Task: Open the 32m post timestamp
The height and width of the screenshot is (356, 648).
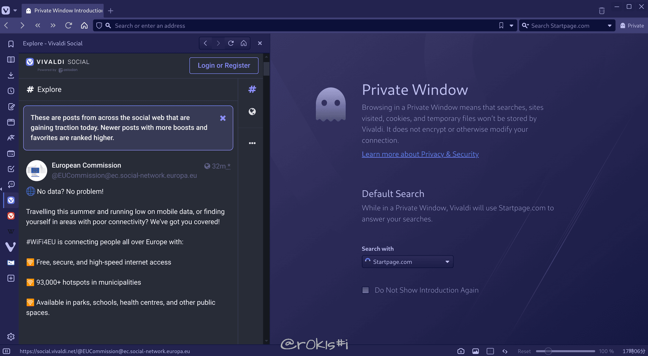Action: (x=219, y=166)
